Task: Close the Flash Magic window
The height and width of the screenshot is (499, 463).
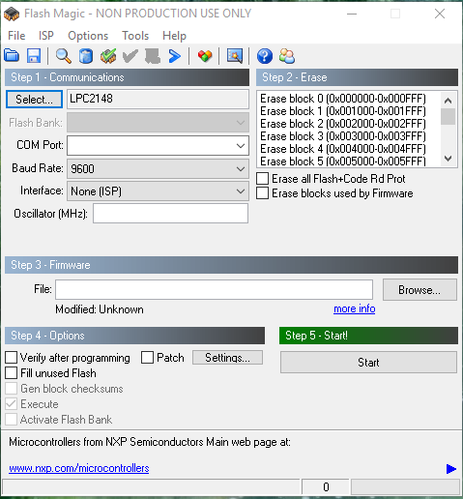Action: click(440, 14)
